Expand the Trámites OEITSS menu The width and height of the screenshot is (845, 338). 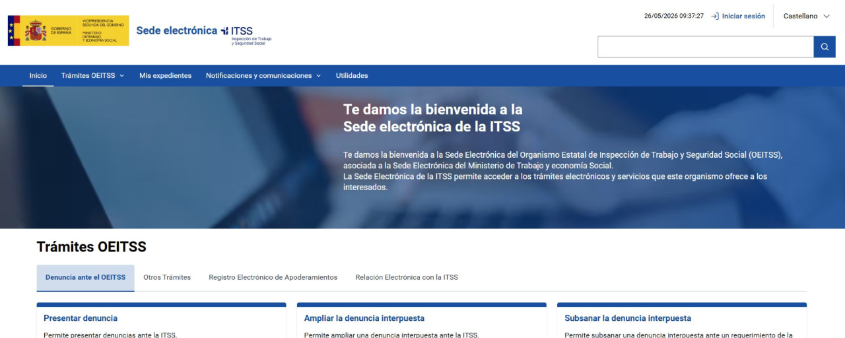tap(92, 75)
